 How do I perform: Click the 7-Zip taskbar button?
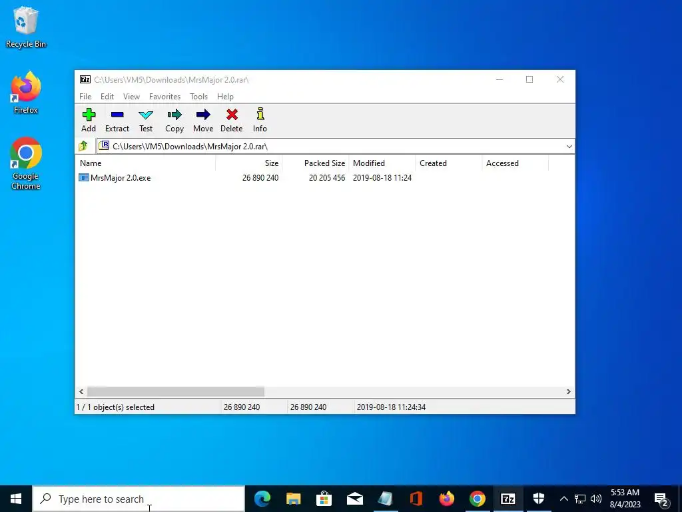508,499
